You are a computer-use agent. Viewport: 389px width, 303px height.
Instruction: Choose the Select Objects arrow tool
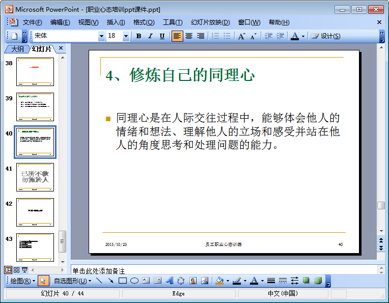click(x=43, y=281)
